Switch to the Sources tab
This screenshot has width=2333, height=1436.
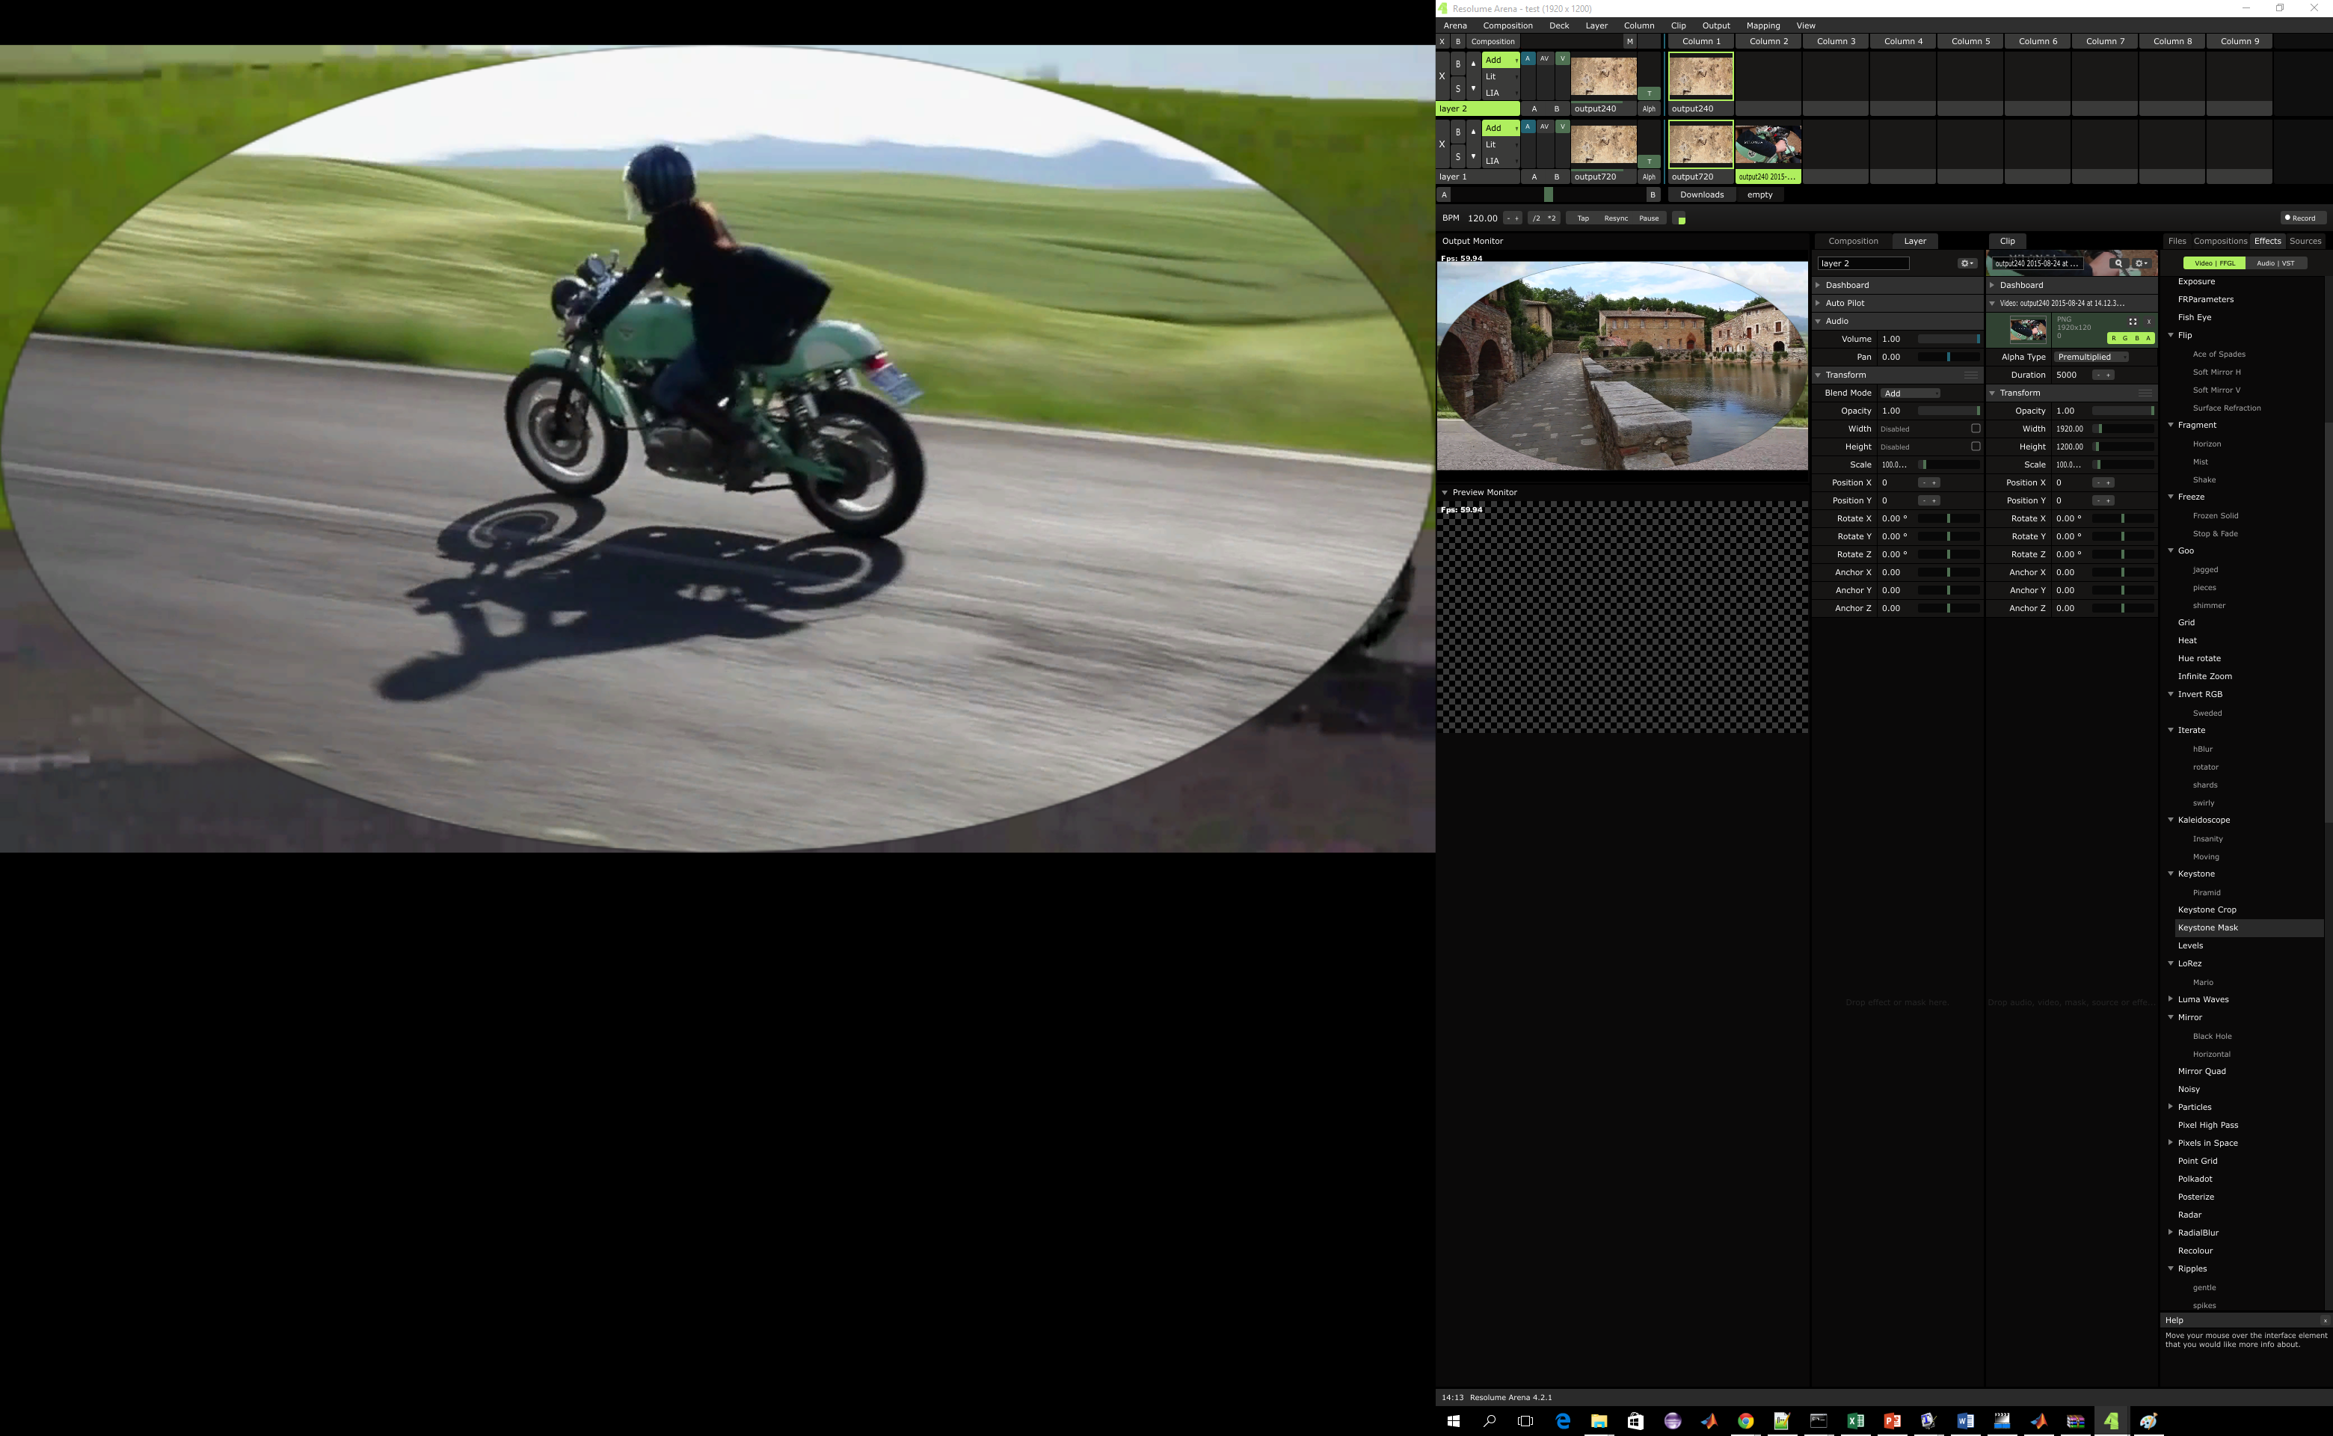tap(2305, 242)
